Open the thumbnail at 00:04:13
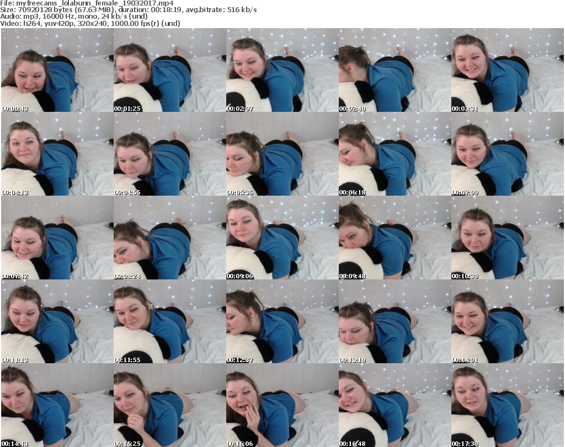The image size is (565, 447). pos(57,154)
